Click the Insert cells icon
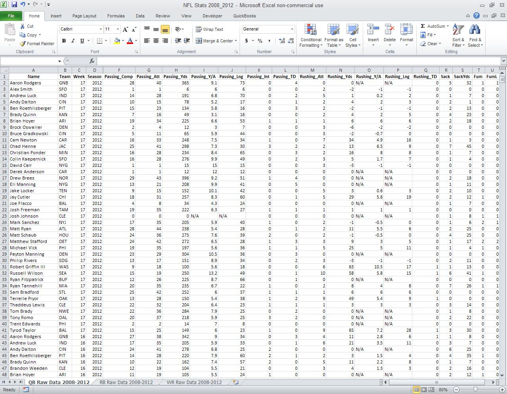The image size is (507, 394). (x=373, y=31)
